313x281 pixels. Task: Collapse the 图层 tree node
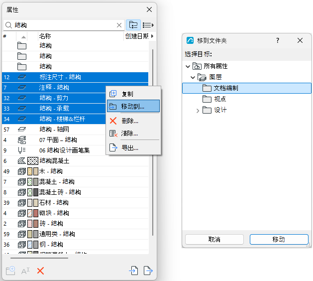pyautogui.click(x=193, y=77)
